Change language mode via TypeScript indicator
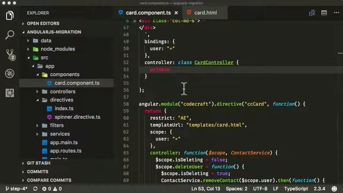This screenshot has height=193, width=343. coord(296,189)
